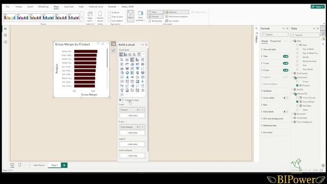
Task: Switch to Table view in left sidebar
Action: 6,35
